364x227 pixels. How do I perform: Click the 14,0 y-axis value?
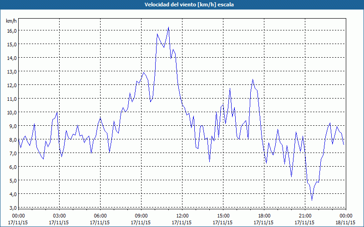point(12,58)
